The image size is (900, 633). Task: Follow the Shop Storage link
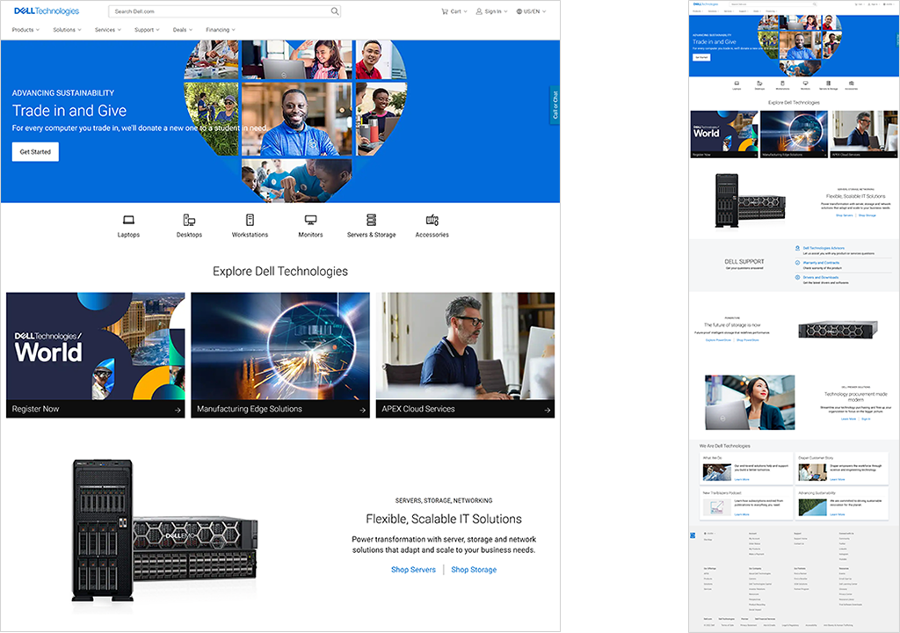coord(474,570)
